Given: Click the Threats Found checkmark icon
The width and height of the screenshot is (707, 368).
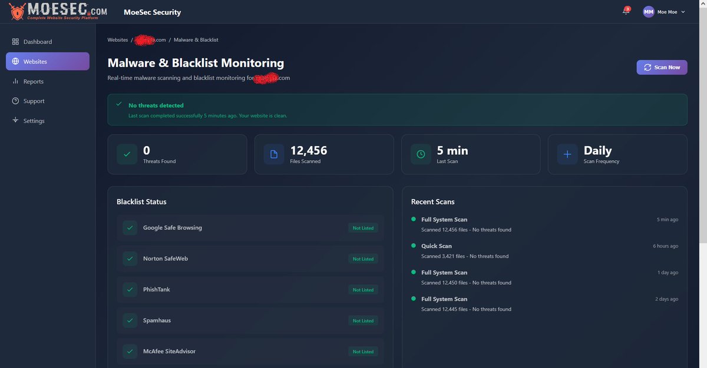Looking at the screenshot, I should [126, 154].
